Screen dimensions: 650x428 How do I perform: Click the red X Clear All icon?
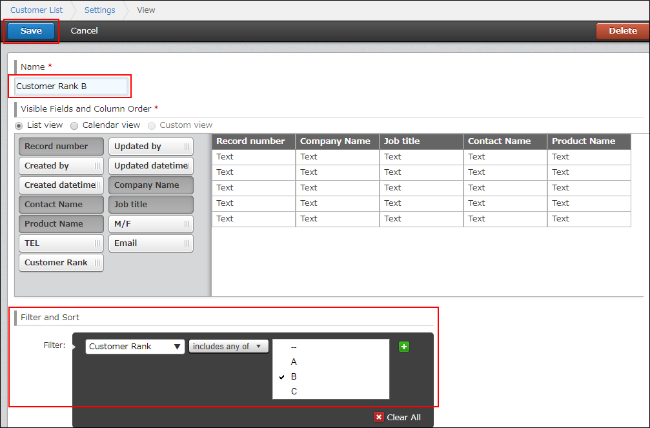(380, 417)
